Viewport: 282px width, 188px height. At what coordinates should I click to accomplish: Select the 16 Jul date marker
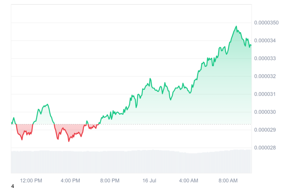[x=149, y=180]
